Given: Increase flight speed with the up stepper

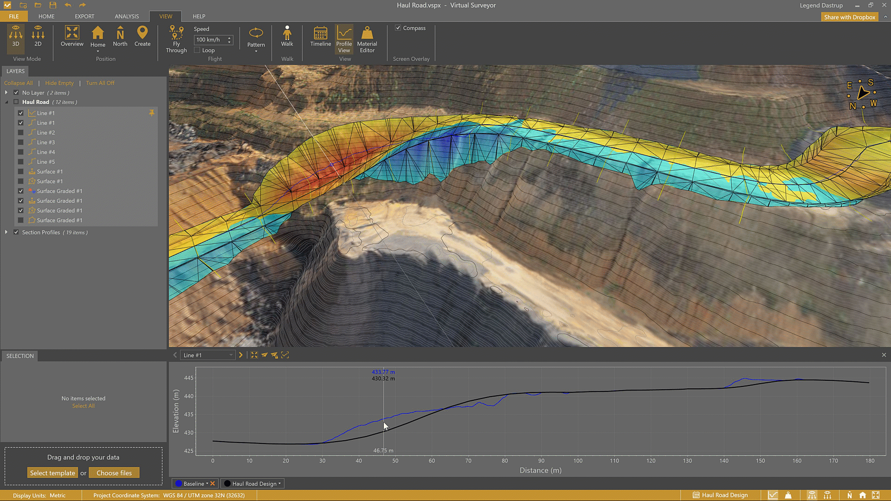Looking at the screenshot, I should pos(229,38).
